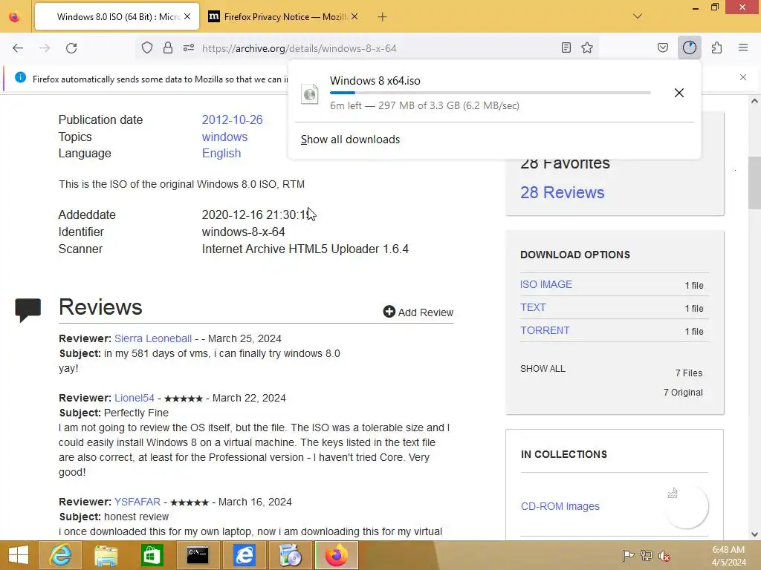This screenshot has width=761, height=570.
Task: Open a new tab
Action: (383, 17)
